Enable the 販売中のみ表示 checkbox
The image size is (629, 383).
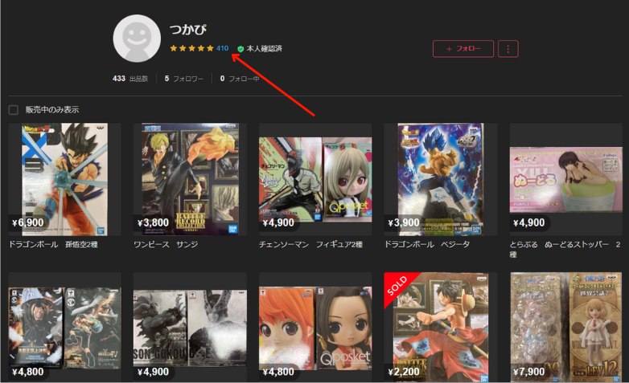13,110
